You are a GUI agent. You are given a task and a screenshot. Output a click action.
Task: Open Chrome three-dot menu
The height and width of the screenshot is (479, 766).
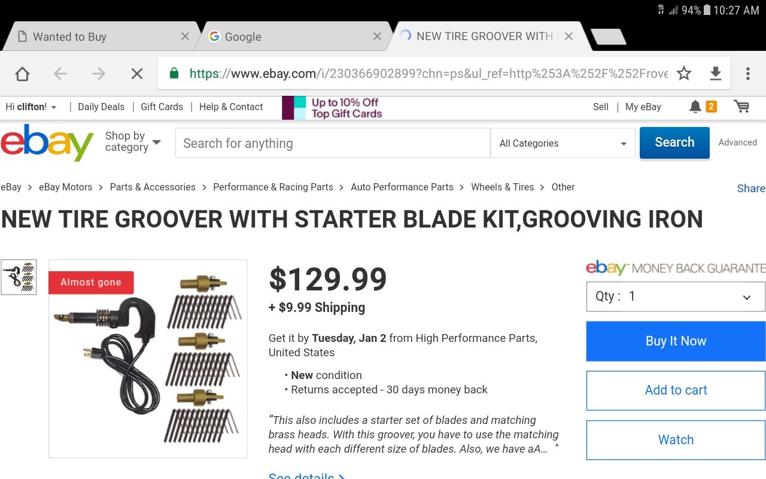click(x=747, y=73)
